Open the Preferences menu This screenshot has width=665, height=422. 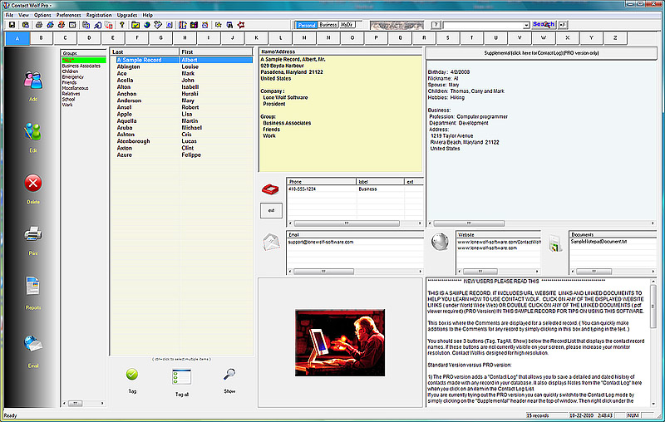click(68, 15)
